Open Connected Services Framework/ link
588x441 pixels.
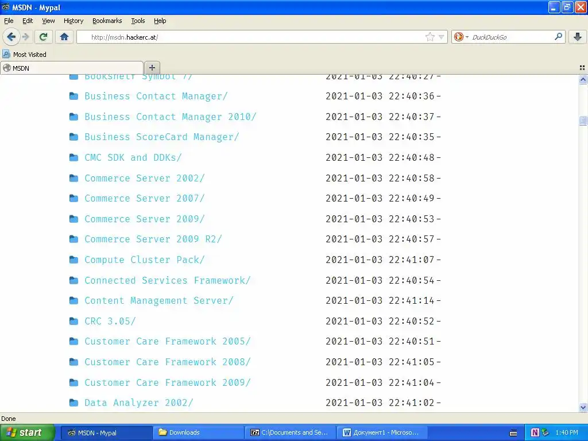(167, 280)
